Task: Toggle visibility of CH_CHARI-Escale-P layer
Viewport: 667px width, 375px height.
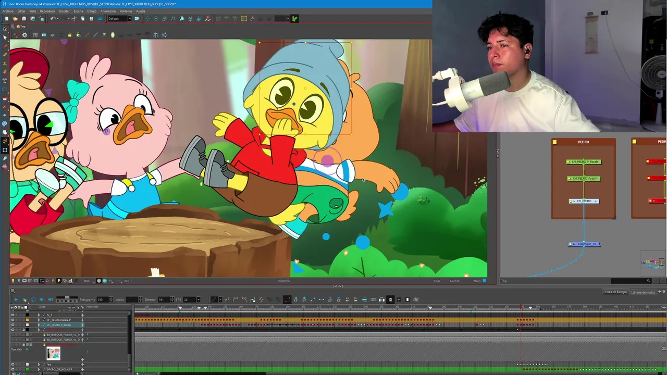Action: pos(13,320)
